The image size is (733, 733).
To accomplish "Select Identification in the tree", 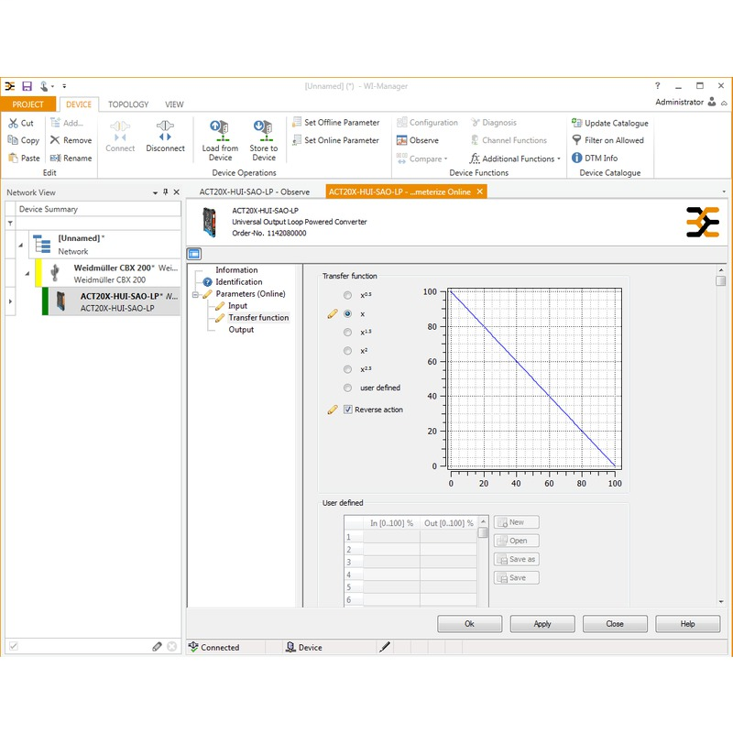I will [239, 282].
